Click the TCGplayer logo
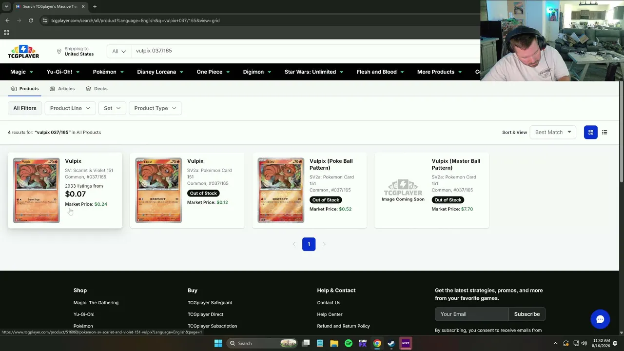The height and width of the screenshot is (351, 624). pyautogui.click(x=23, y=52)
